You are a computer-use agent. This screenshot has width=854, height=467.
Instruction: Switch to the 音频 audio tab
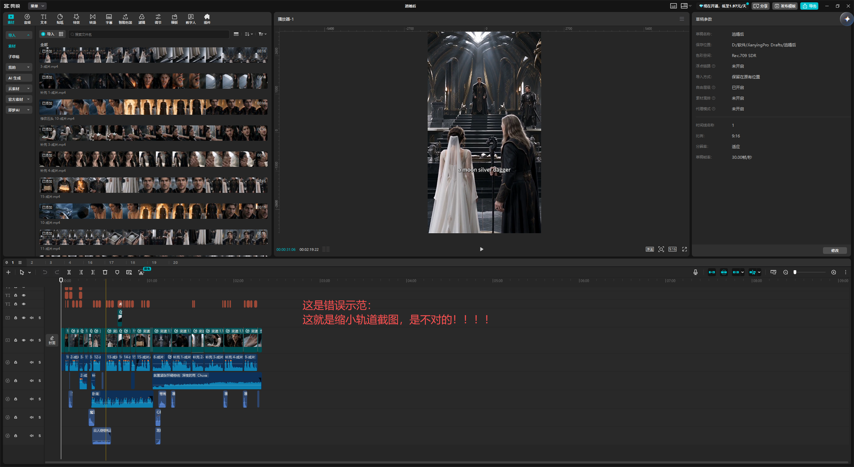tap(27, 19)
